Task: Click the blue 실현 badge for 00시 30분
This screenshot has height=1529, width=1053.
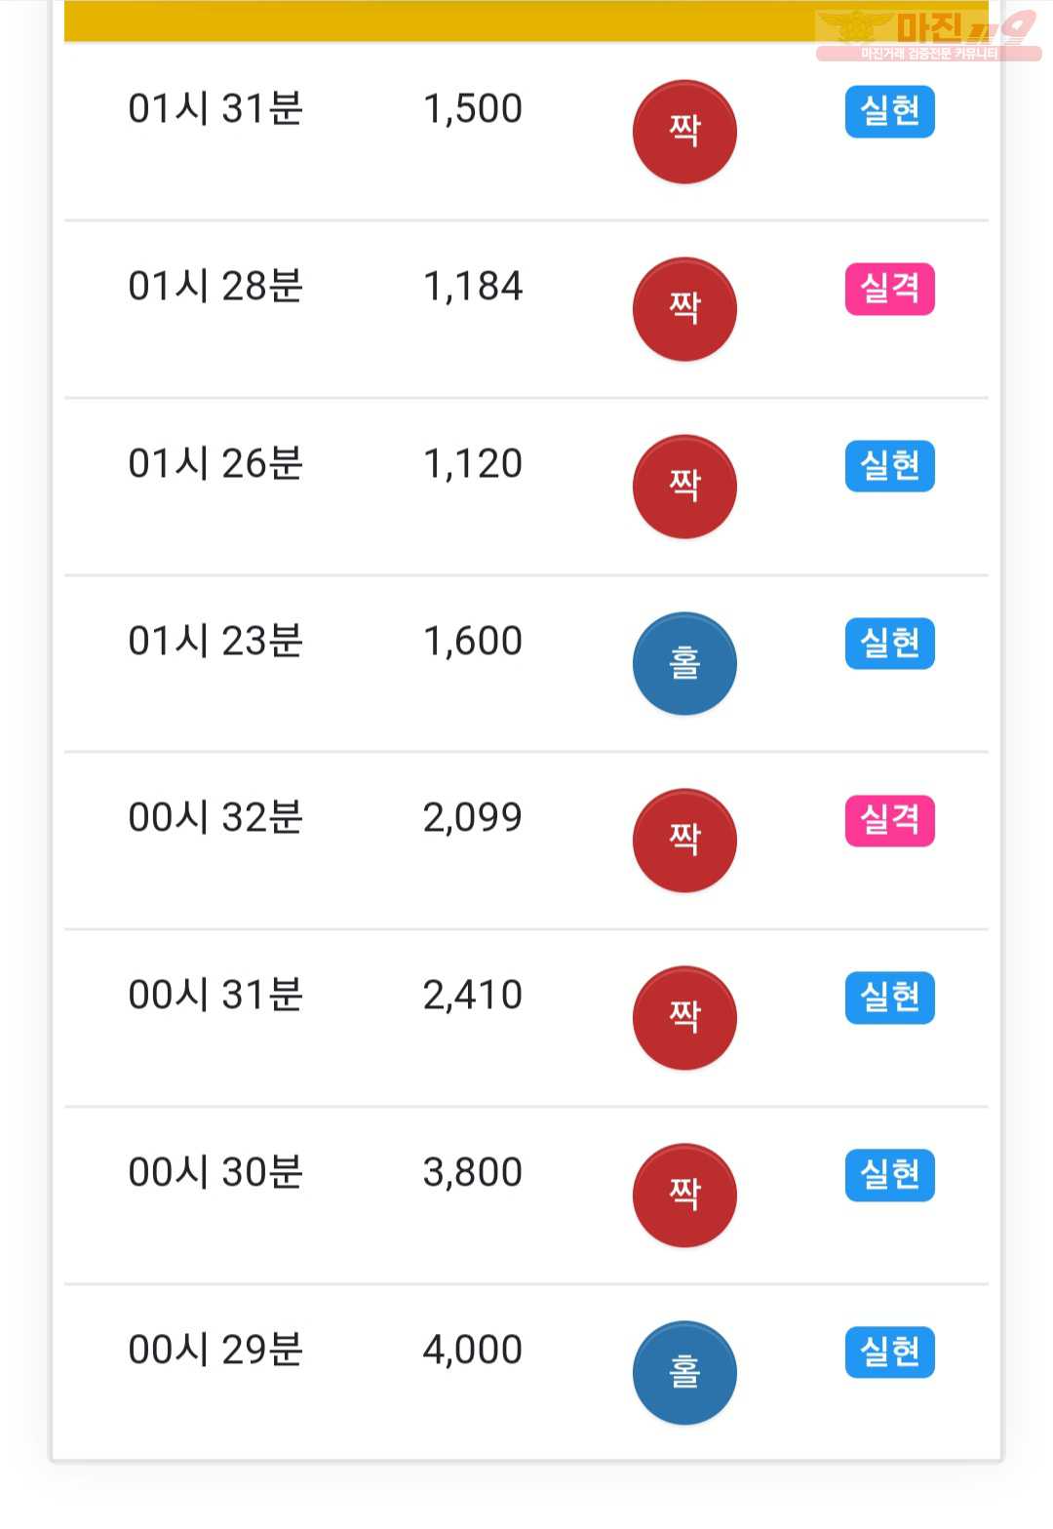Action: coord(889,1175)
